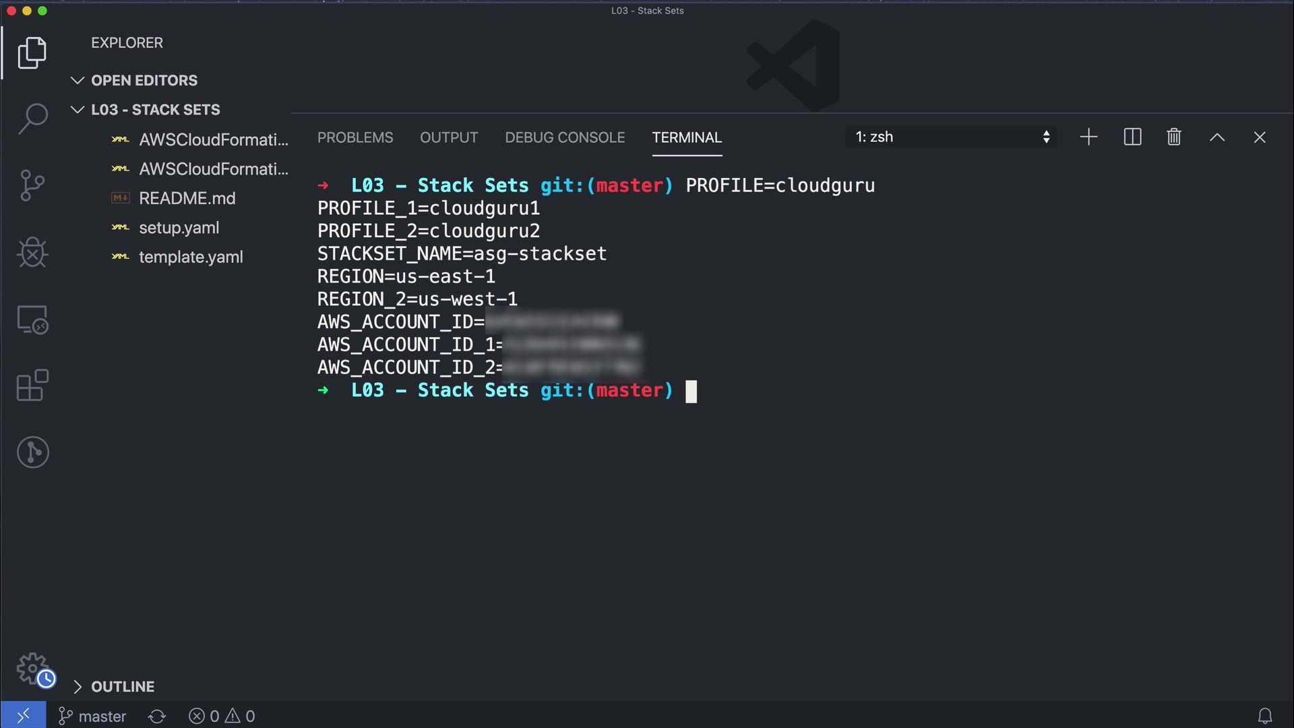This screenshot has width=1294, height=728.
Task: Open the 1: zsh terminal selector dropdown
Action: click(951, 138)
